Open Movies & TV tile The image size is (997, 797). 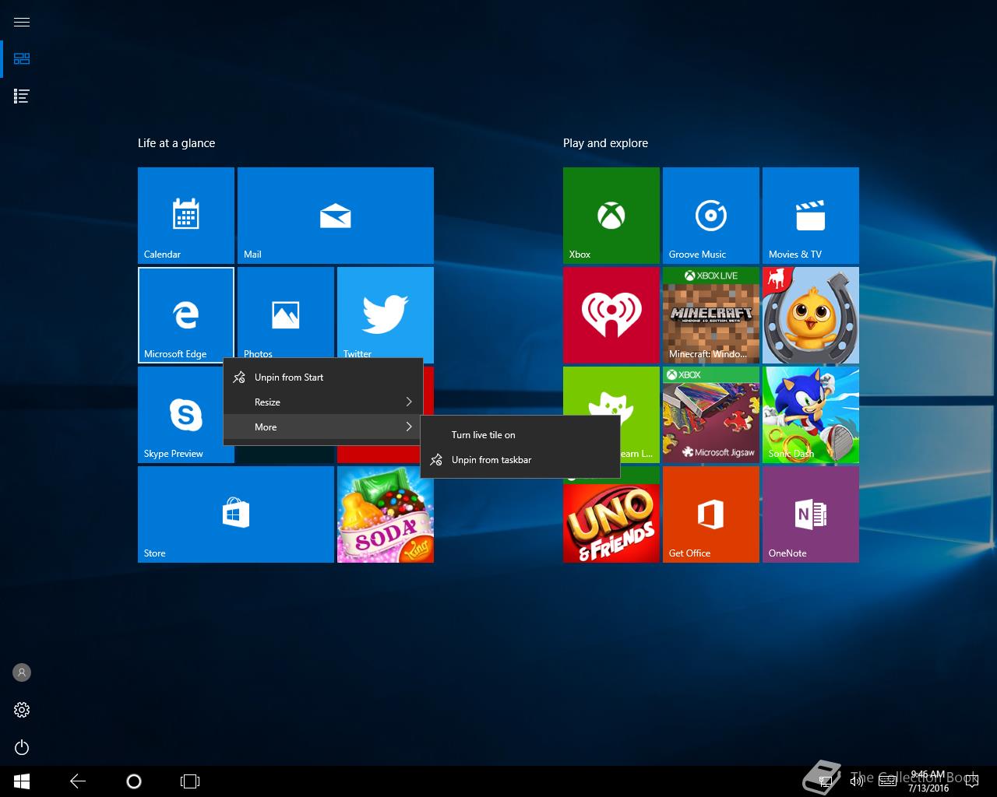tap(811, 216)
